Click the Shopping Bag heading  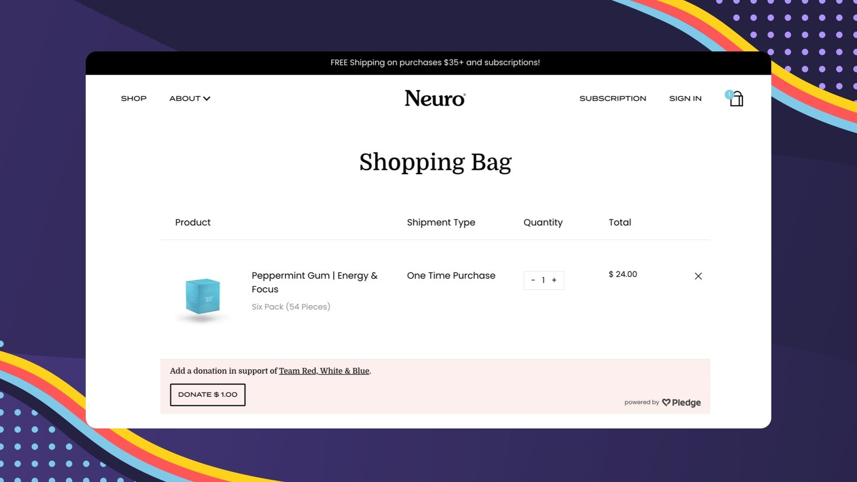tap(435, 162)
